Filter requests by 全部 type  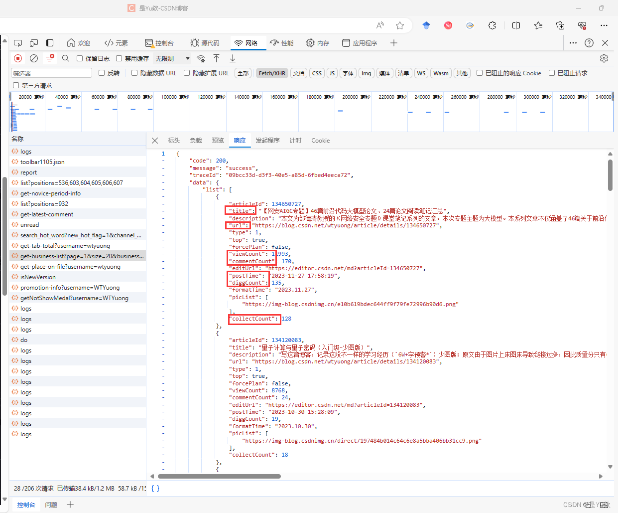[243, 73]
